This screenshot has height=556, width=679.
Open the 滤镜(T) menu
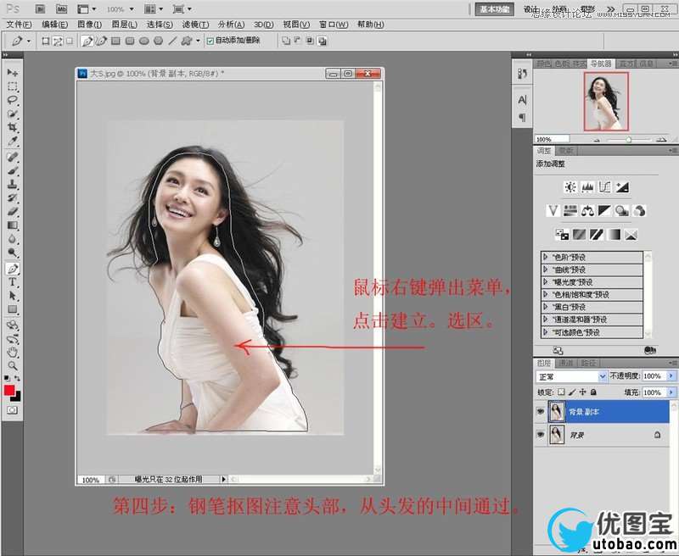click(195, 25)
